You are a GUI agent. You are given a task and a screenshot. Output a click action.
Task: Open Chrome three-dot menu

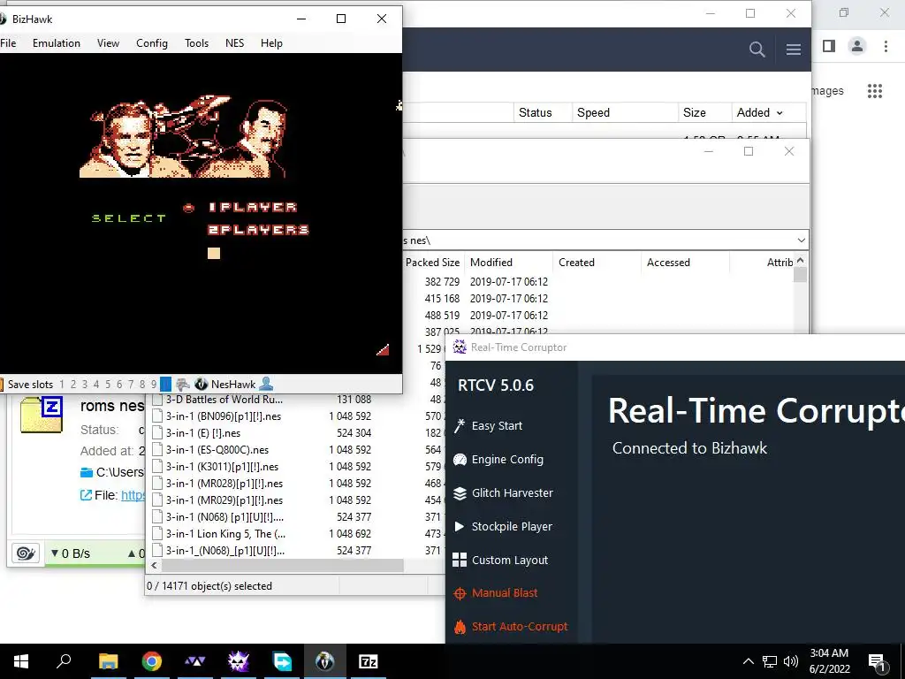886,46
